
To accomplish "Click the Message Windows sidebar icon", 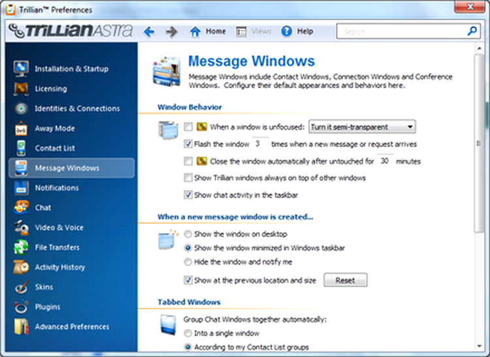I will [x=21, y=168].
